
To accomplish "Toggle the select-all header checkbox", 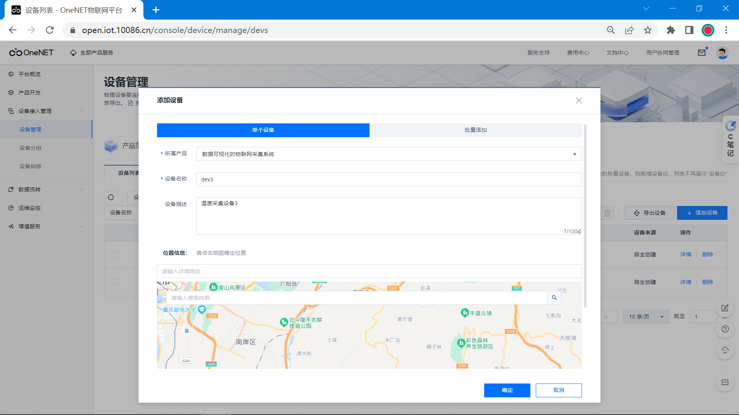I will tap(116, 232).
